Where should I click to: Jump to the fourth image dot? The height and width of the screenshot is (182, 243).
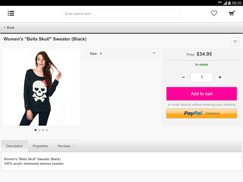tap(47, 130)
